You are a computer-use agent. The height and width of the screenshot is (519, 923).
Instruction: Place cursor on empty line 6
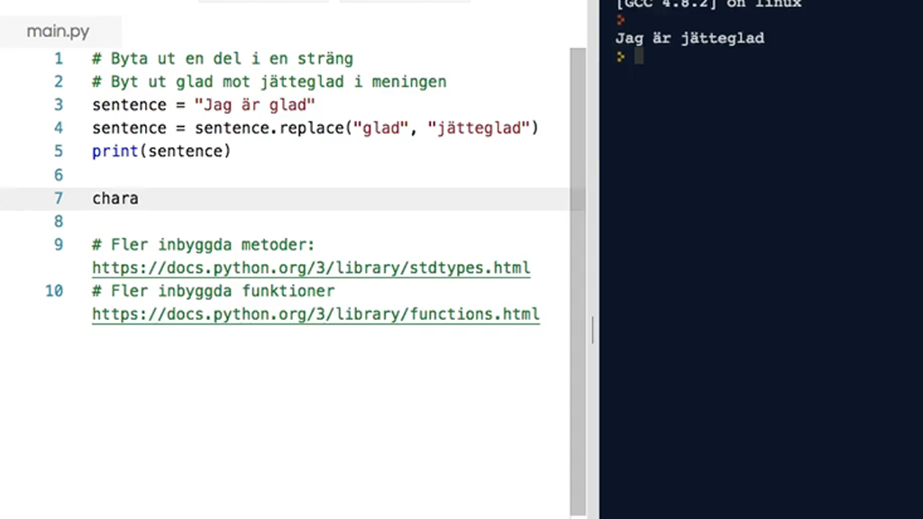(270, 175)
